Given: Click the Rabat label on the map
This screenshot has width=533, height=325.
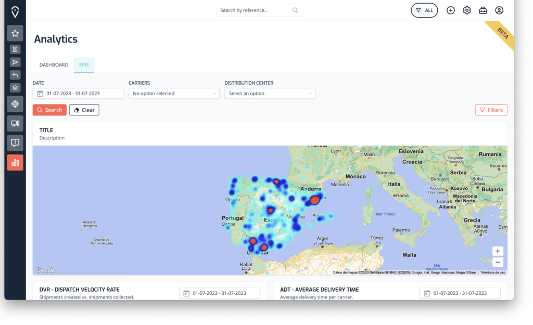Looking at the screenshot, I should pyautogui.click(x=246, y=265).
